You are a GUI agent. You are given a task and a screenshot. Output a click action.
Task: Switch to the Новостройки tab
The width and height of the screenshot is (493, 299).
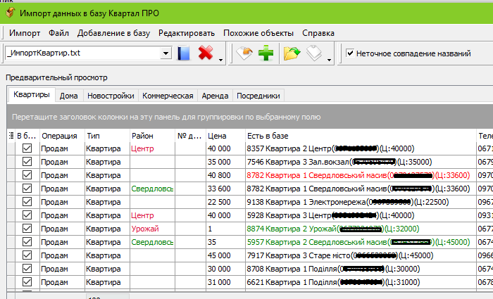(x=110, y=96)
